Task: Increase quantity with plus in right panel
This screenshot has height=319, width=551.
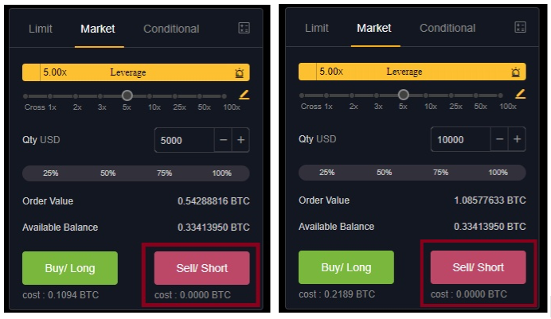Action: tap(517, 139)
